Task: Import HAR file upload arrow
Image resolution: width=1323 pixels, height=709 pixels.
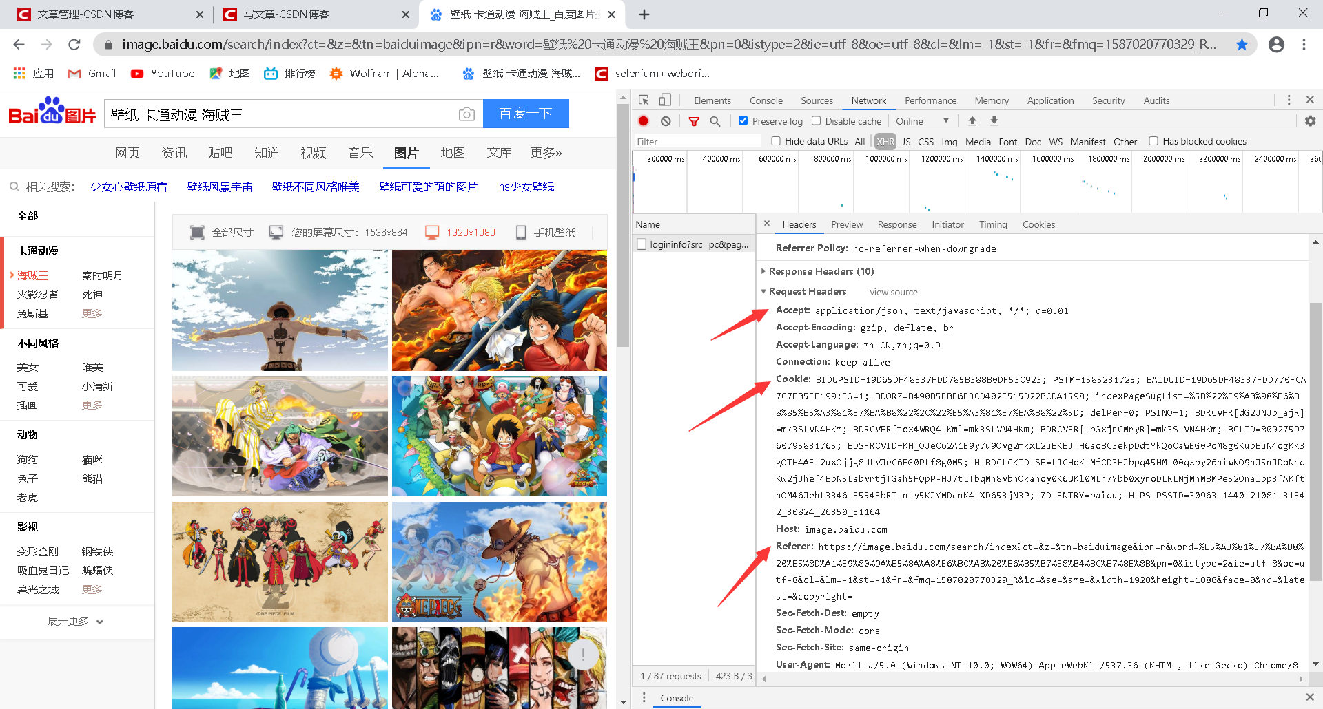Action: (972, 121)
